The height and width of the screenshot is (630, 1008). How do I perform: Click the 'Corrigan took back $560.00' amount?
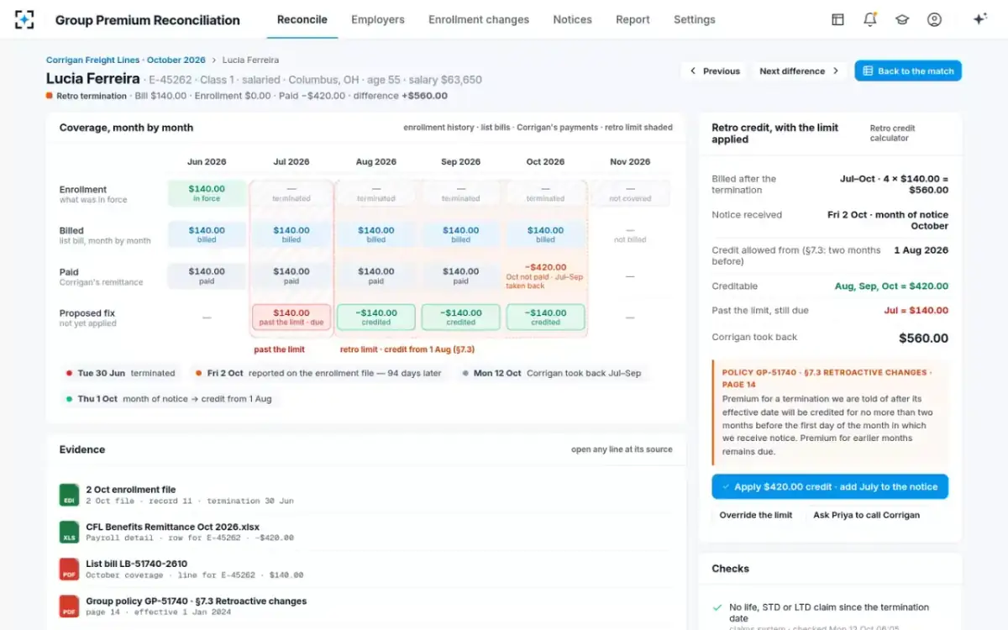pyautogui.click(x=923, y=339)
